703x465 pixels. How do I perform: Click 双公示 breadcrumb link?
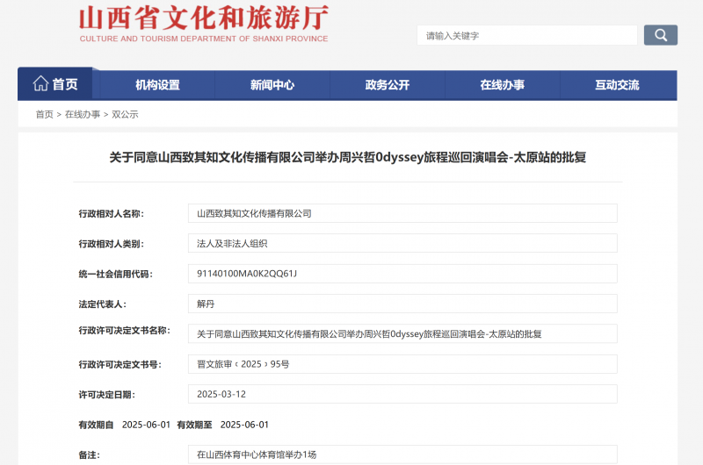tap(125, 114)
